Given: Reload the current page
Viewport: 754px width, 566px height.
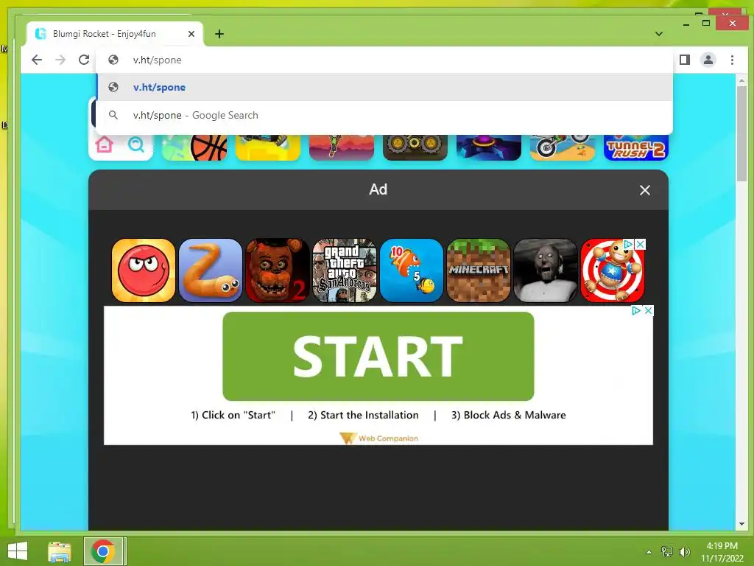Looking at the screenshot, I should click(84, 60).
